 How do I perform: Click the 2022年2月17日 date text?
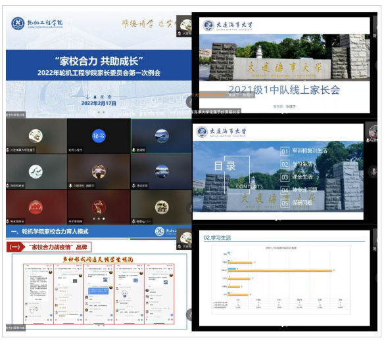coord(99,104)
